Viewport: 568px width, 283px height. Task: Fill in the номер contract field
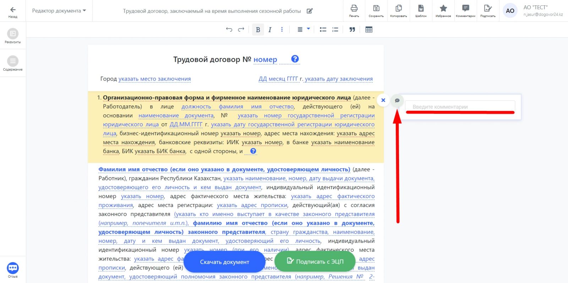point(265,60)
